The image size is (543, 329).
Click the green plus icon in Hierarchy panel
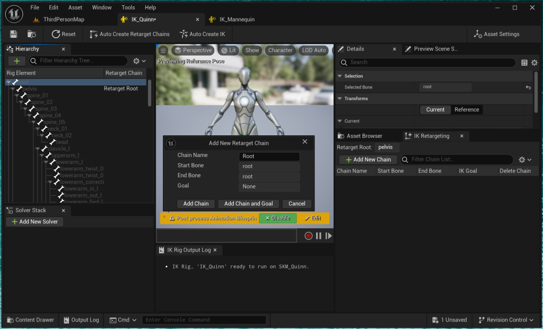coord(16,61)
